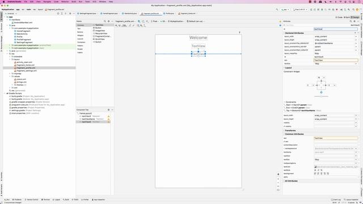Open the Tools menu

click(87, 2)
